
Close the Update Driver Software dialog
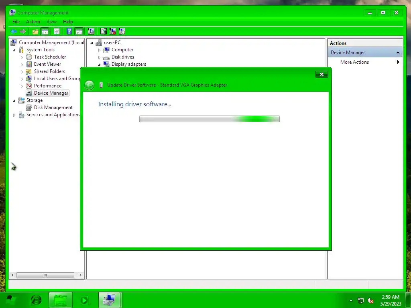(x=321, y=75)
